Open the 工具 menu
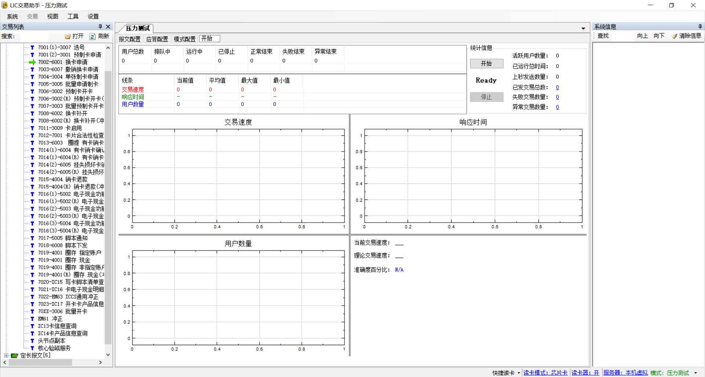The height and width of the screenshot is (377, 705). pos(73,17)
